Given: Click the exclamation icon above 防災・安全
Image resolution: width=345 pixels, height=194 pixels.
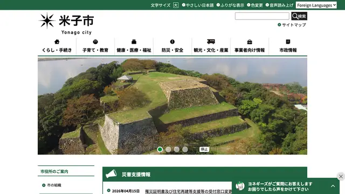Looking at the screenshot, I should (x=172, y=41).
